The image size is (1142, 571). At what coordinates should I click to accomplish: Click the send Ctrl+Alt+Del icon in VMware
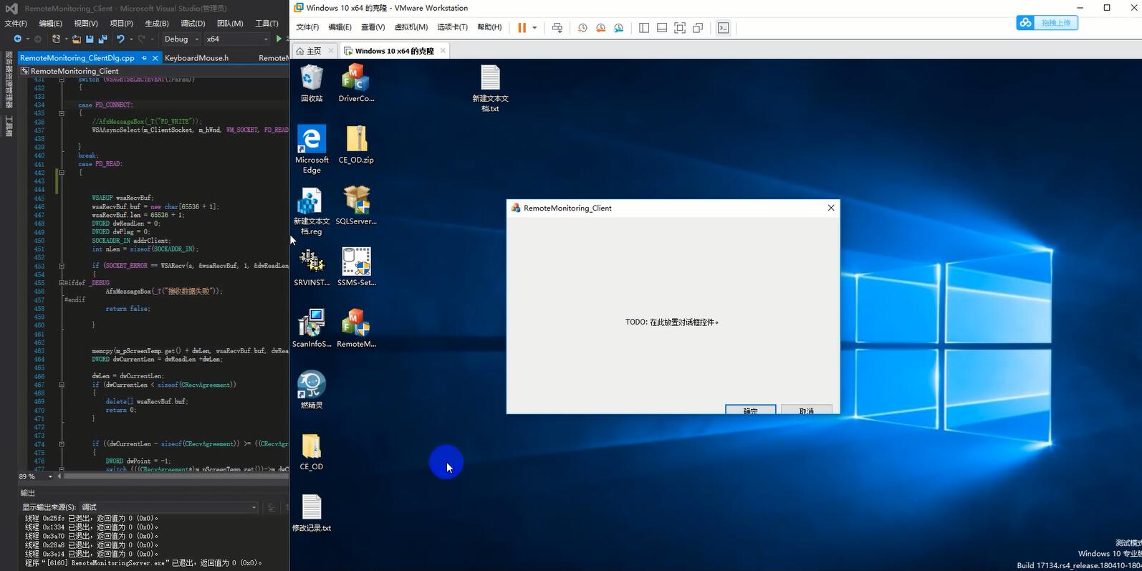tap(557, 28)
